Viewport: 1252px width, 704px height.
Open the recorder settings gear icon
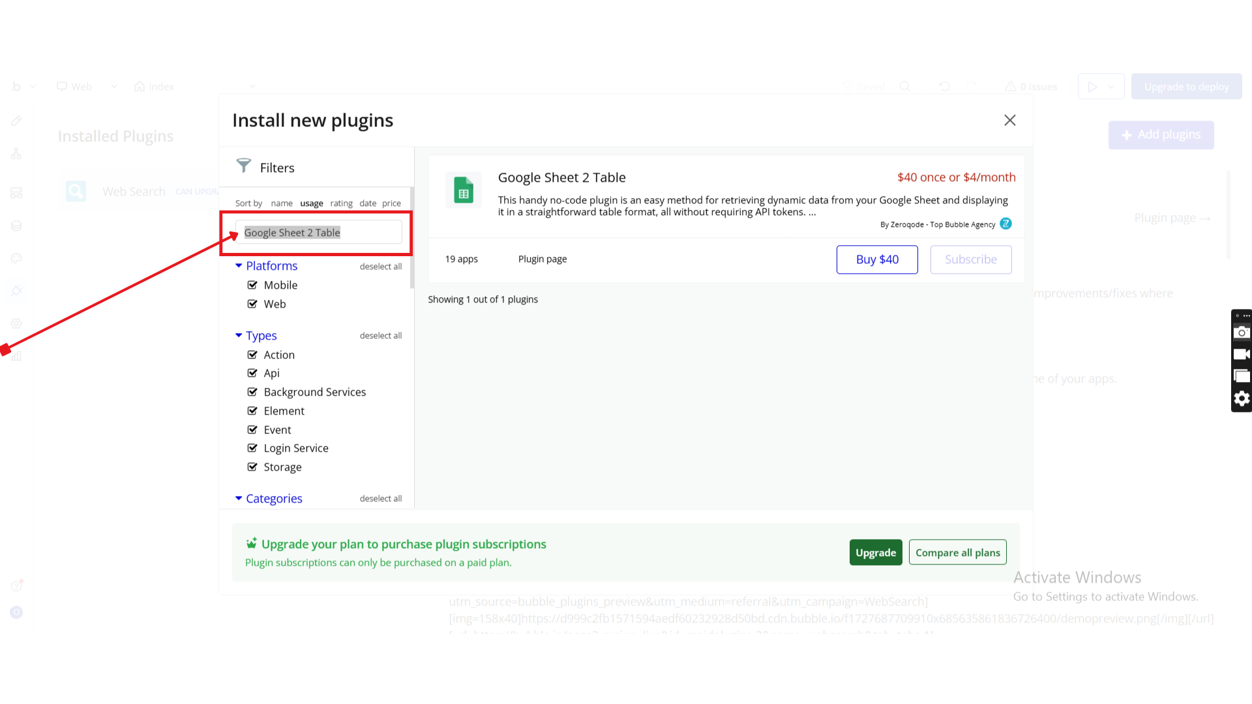click(1242, 398)
